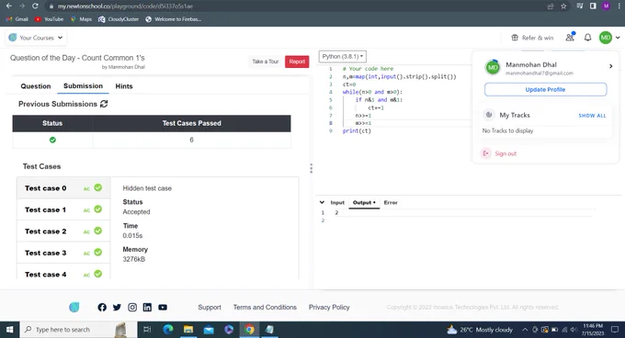Expand account menu chevron beside avatar
Screen dimensions: 625x338
pos(618,38)
